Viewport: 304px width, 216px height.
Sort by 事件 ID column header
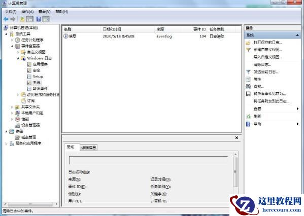194,29
